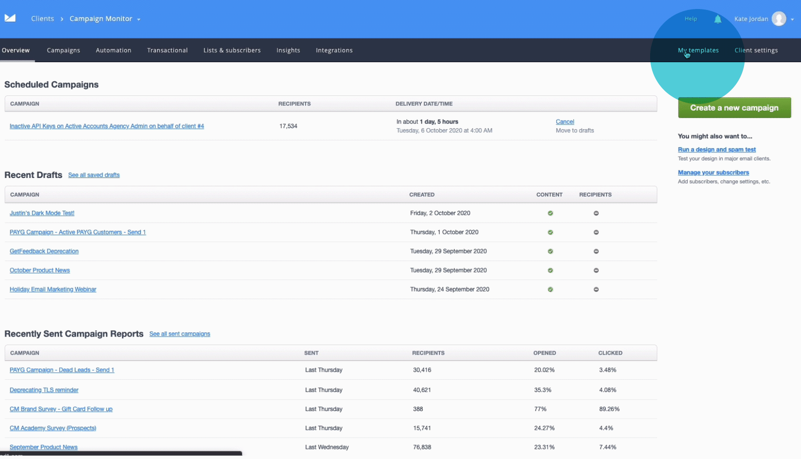Image resolution: width=801 pixels, height=459 pixels.
Task: Click the Last Wednesday sent cell
Action: click(x=326, y=447)
